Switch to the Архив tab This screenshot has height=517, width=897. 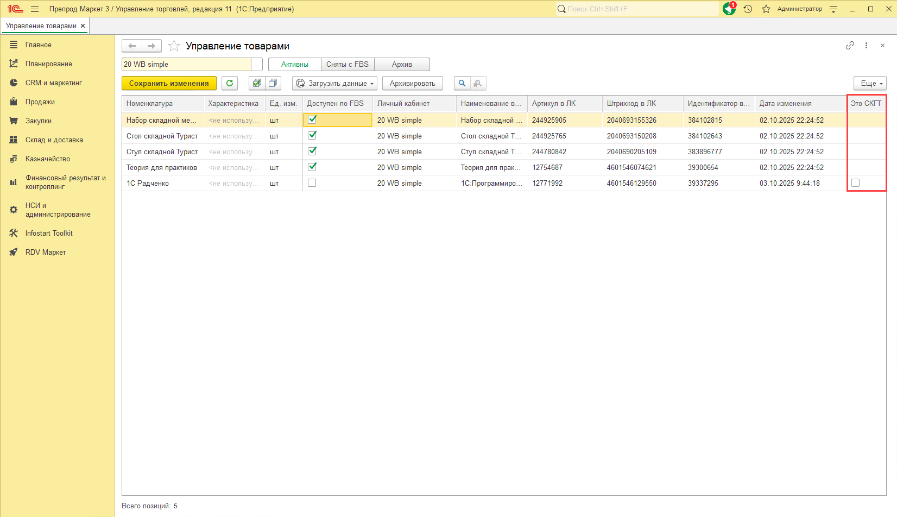402,64
